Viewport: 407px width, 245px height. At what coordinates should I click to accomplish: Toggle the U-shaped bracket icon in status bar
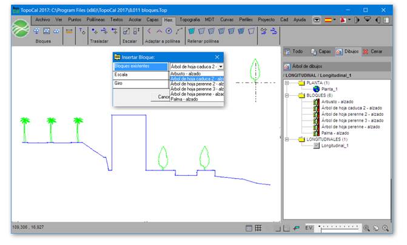point(286,228)
